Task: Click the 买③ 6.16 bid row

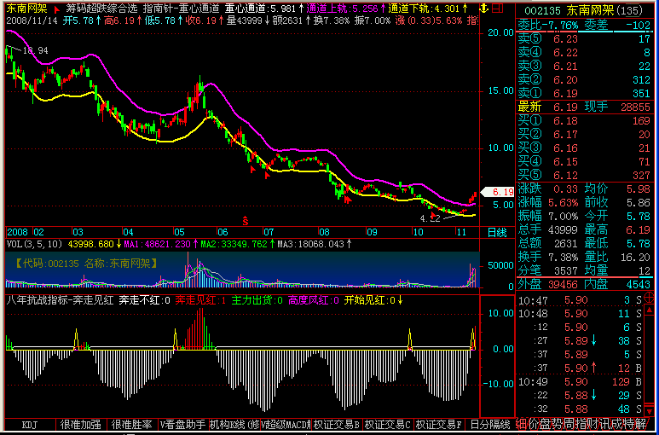Action: [x=584, y=148]
